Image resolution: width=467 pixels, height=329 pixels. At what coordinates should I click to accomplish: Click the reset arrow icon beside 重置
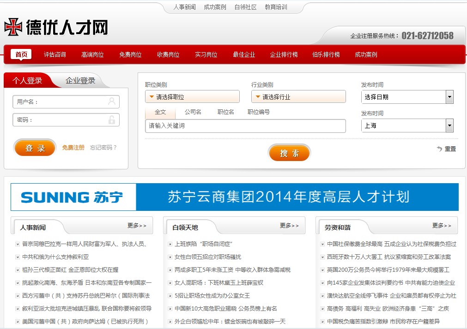coord(439,149)
